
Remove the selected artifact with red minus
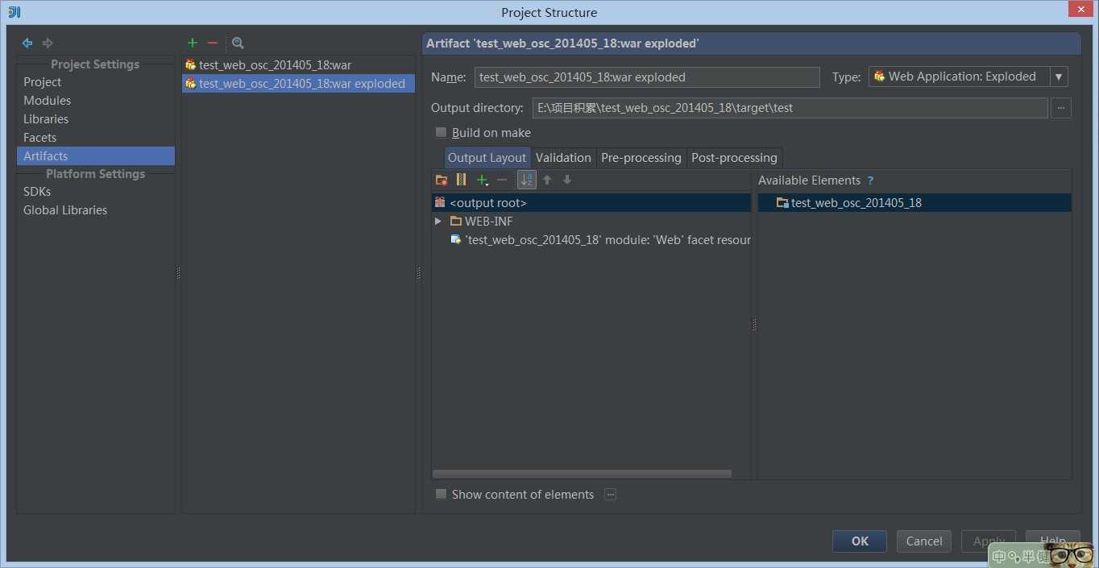point(213,43)
